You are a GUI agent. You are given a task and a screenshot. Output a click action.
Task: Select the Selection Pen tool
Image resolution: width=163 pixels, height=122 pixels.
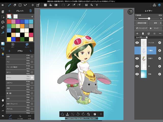point(74,5)
